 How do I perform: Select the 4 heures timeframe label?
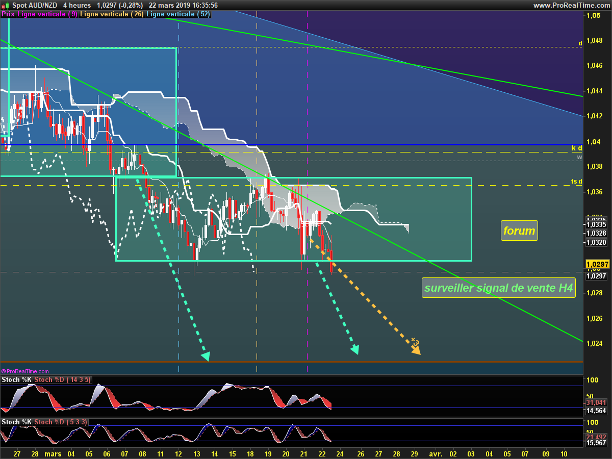pyautogui.click(x=77, y=5)
